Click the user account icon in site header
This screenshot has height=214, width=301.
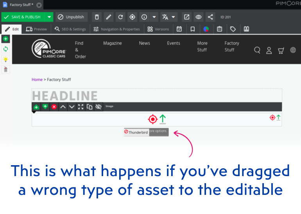(x=269, y=50)
